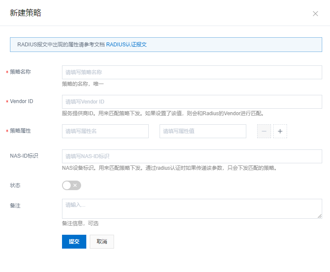The height and width of the screenshot is (272, 330).
Task: Click the NAS-ID标识 field label
Action: coord(24,155)
